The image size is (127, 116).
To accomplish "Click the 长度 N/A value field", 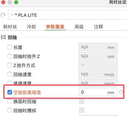I will pyautogui.click(x=98, y=47).
